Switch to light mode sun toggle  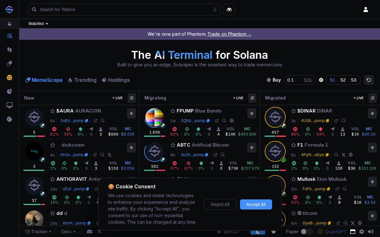274,232
